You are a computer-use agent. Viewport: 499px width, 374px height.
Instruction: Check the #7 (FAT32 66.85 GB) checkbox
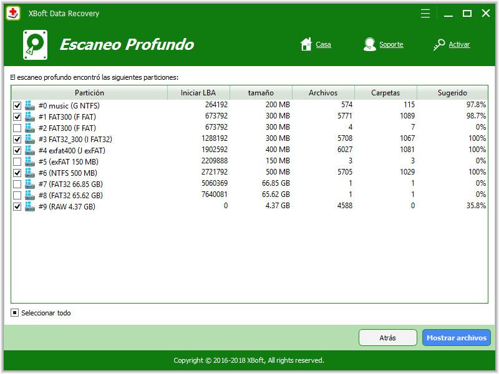[17, 184]
